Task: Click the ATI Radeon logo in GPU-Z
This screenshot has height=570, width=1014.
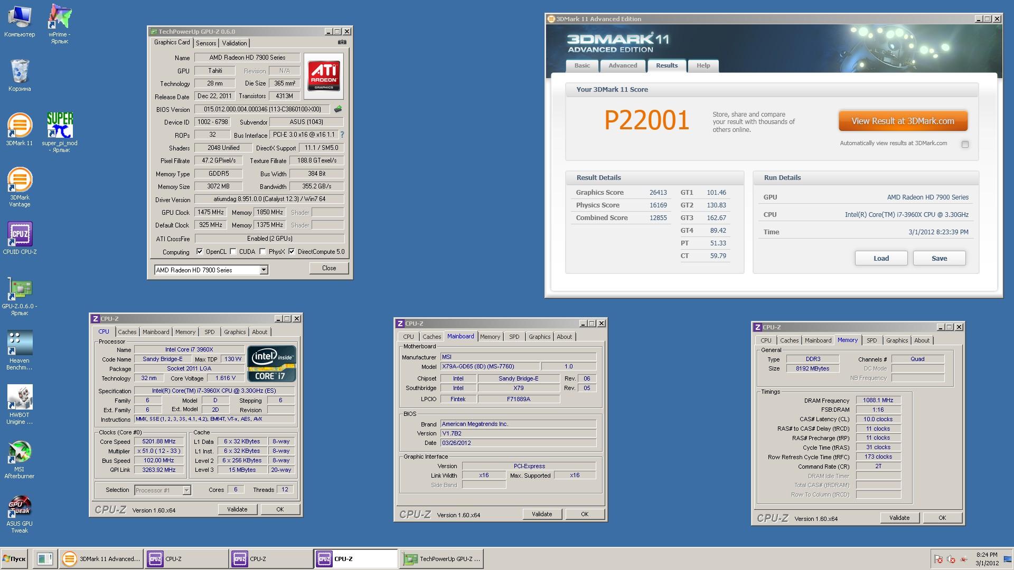Action: coord(324,77)
